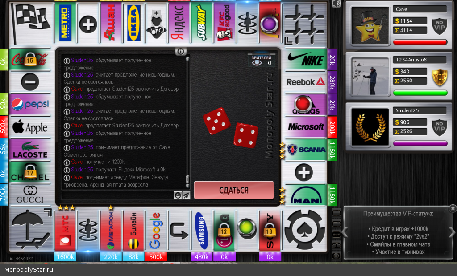Viewport: 457px width, 276px height.
Task: Click the 280k price tag beside Reebok
Action: [332, 82]
